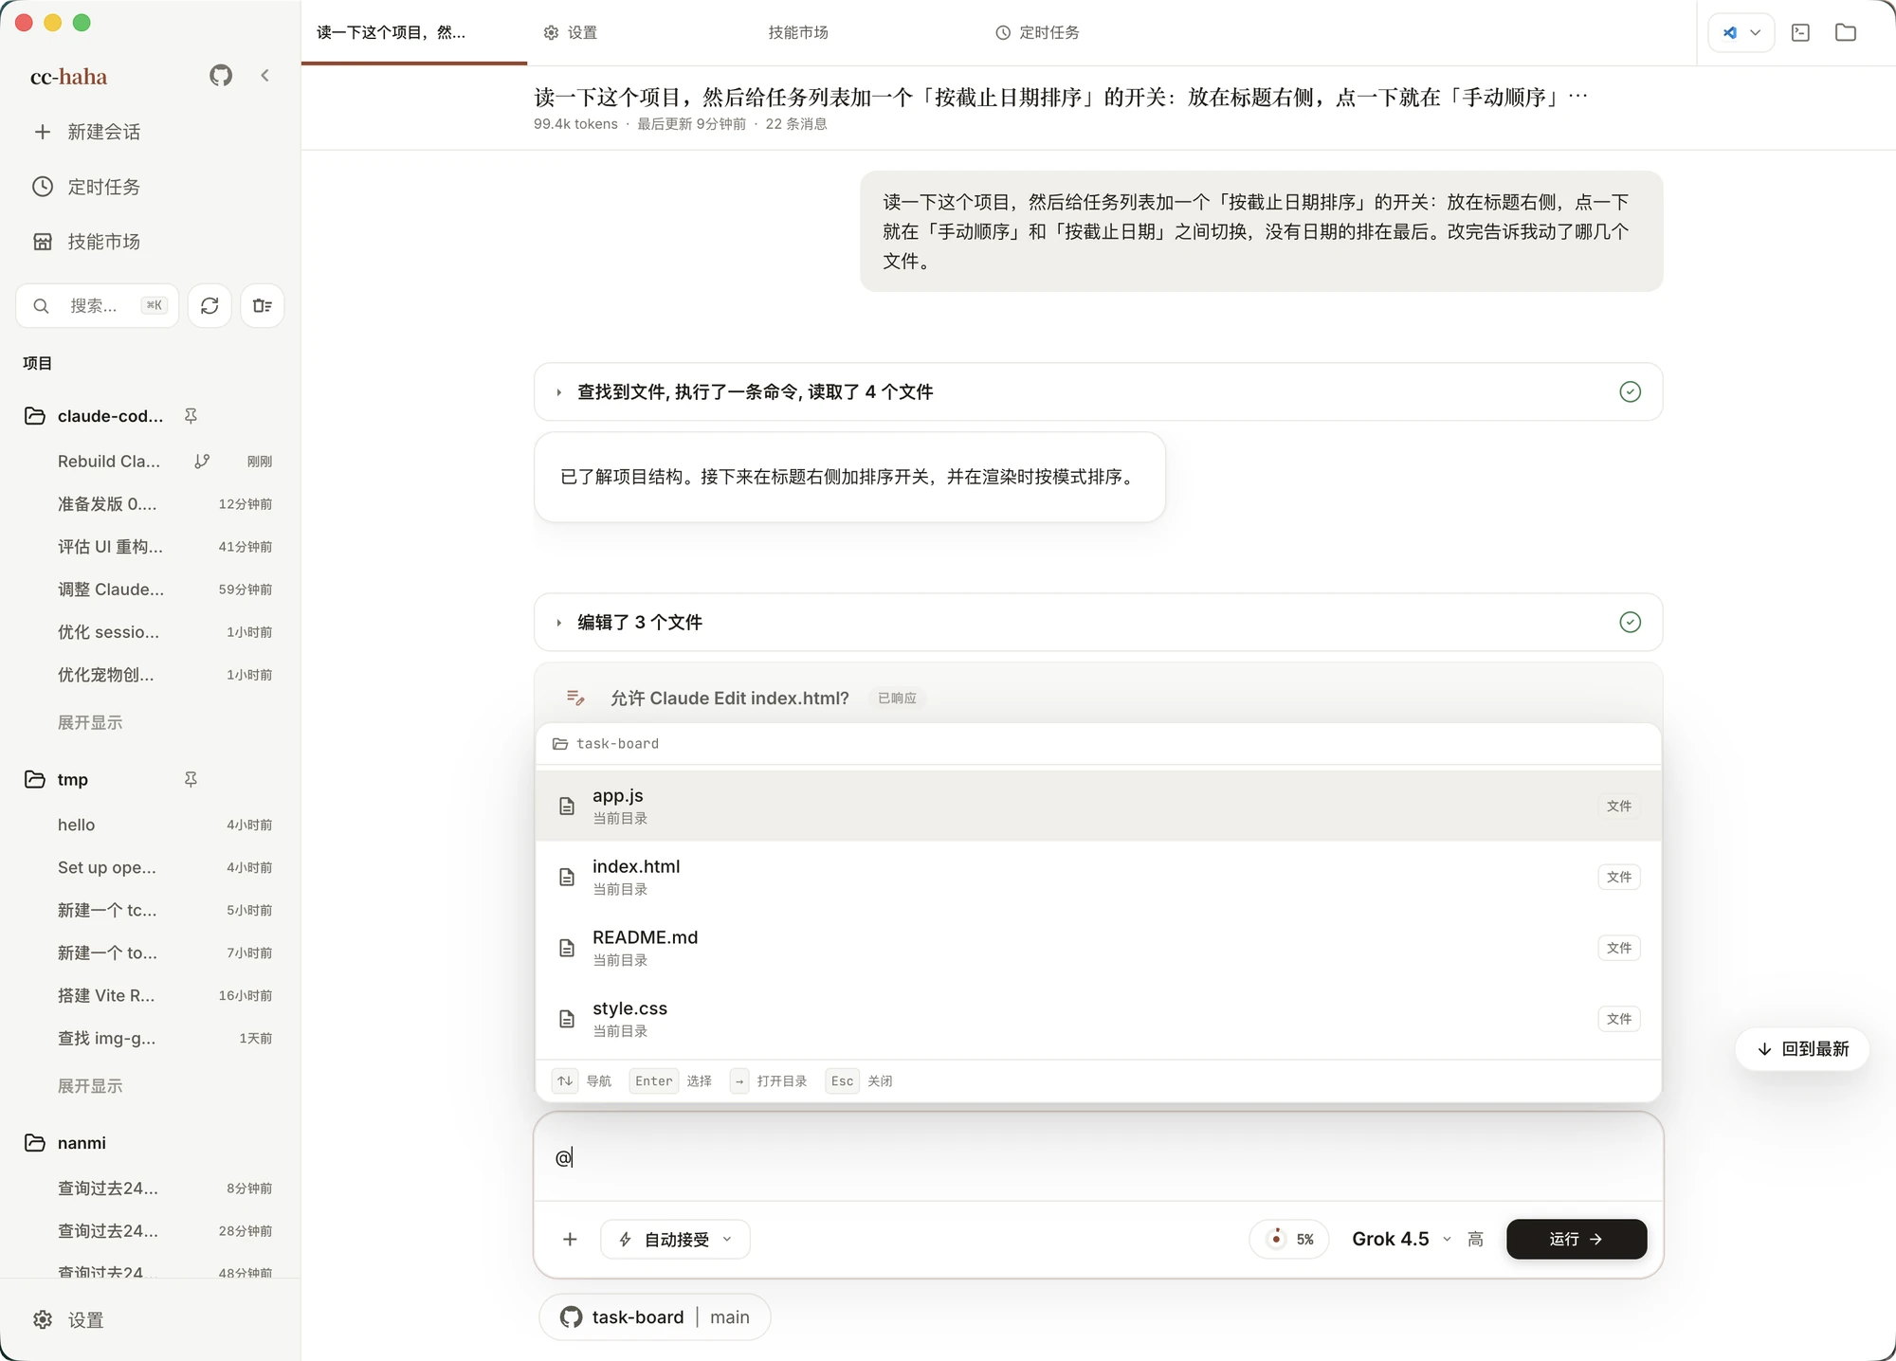Click the batch manage icon next to refresh
Image resolution: width=1896 pixels, height=1361 pixels.
(x=263, y=305)
